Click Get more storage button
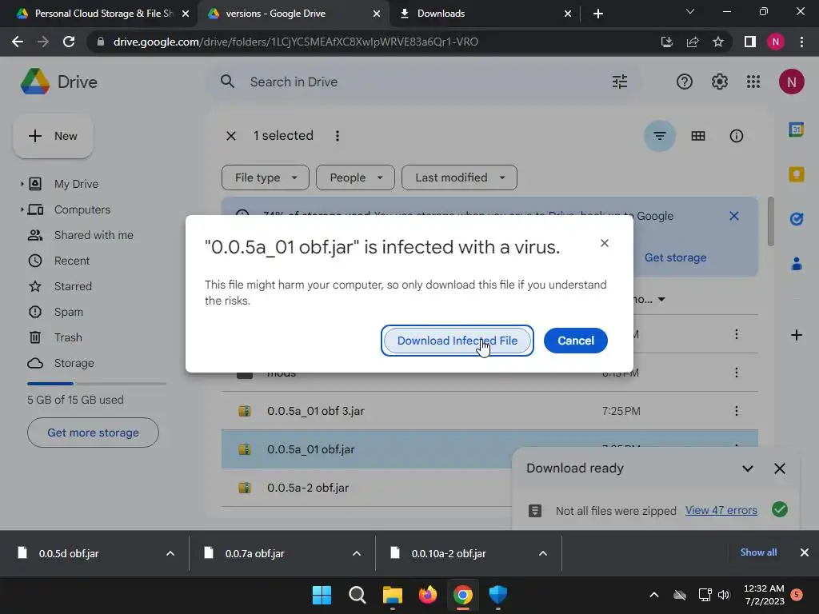Screen dimensions: 819x614 93,433
